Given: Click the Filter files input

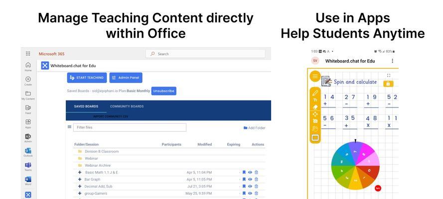Looking at the screenshot, I should [x=130, y=127].
